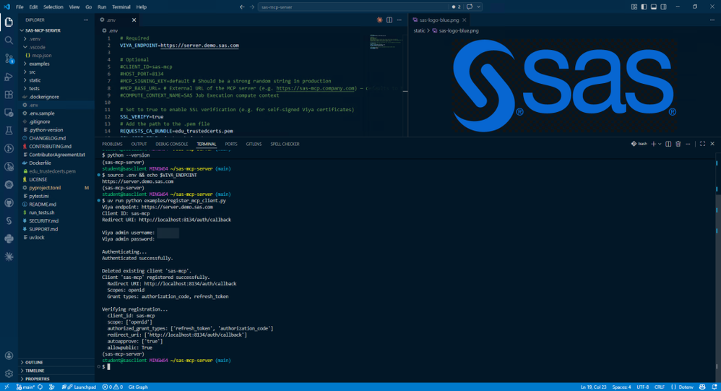Image resolution: width=721 pixels, height=391 pixels.
Task: Switch to the SPELL CHECKER tab
Action: pos(285,144)
